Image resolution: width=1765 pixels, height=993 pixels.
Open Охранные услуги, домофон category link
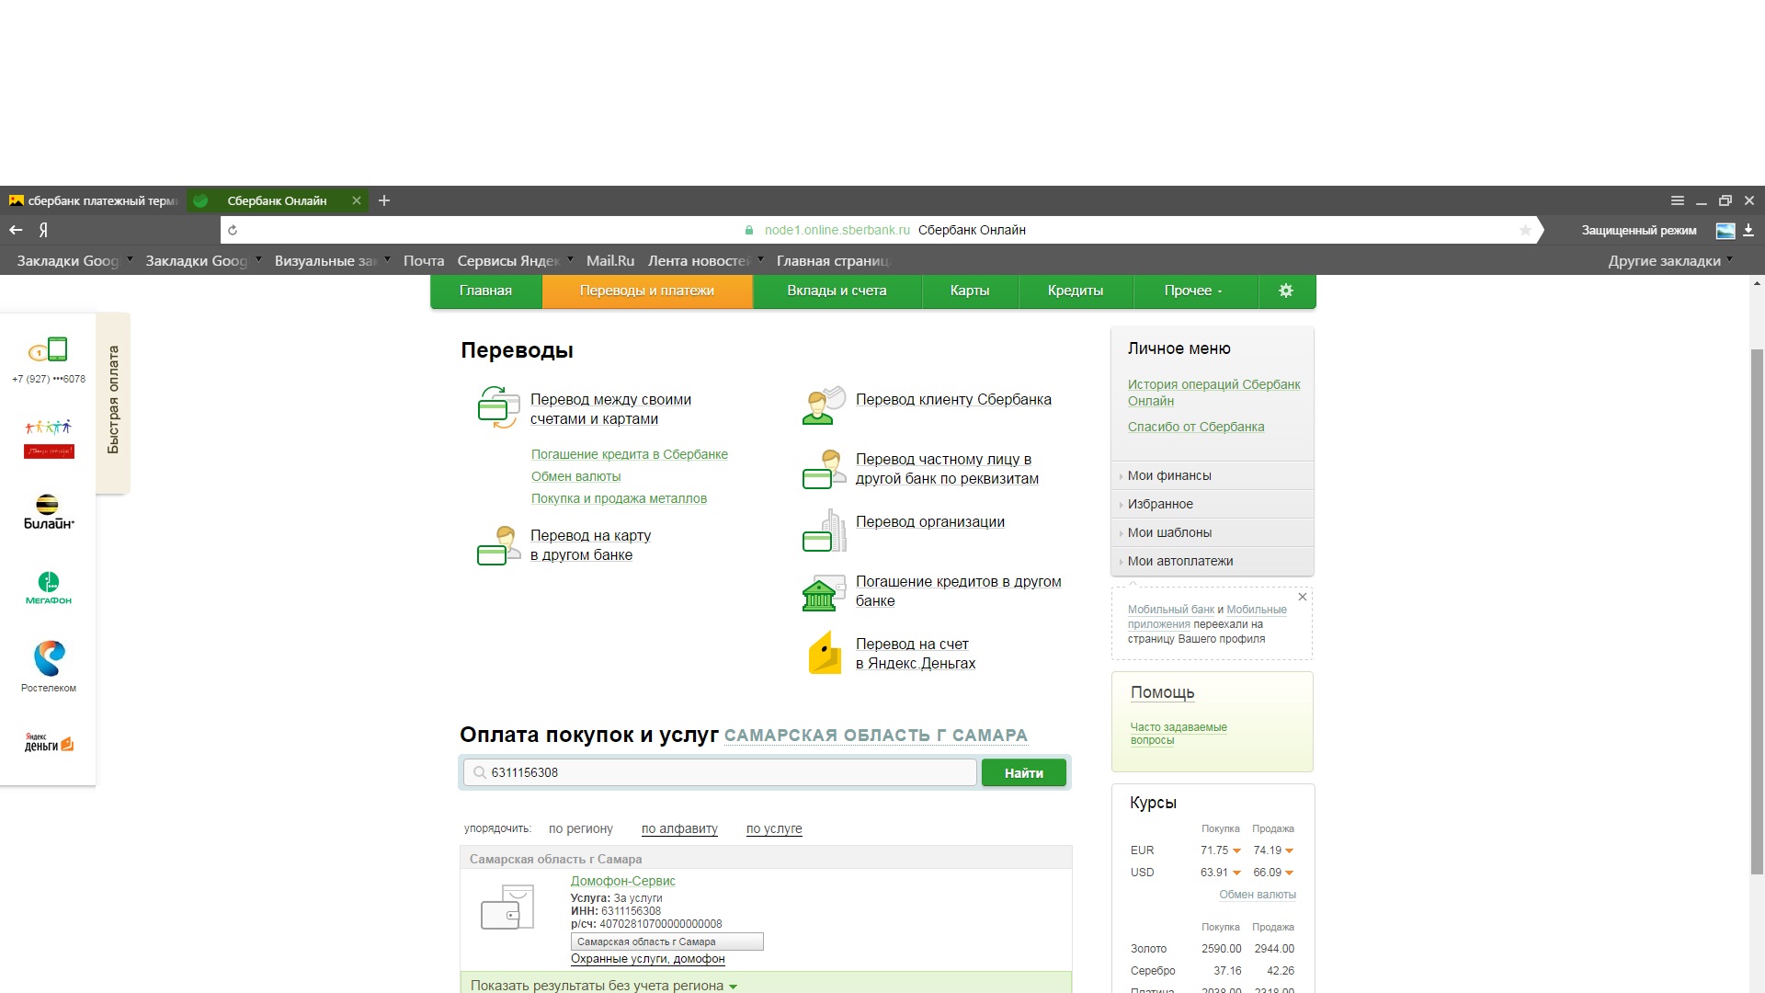point(648,959)
